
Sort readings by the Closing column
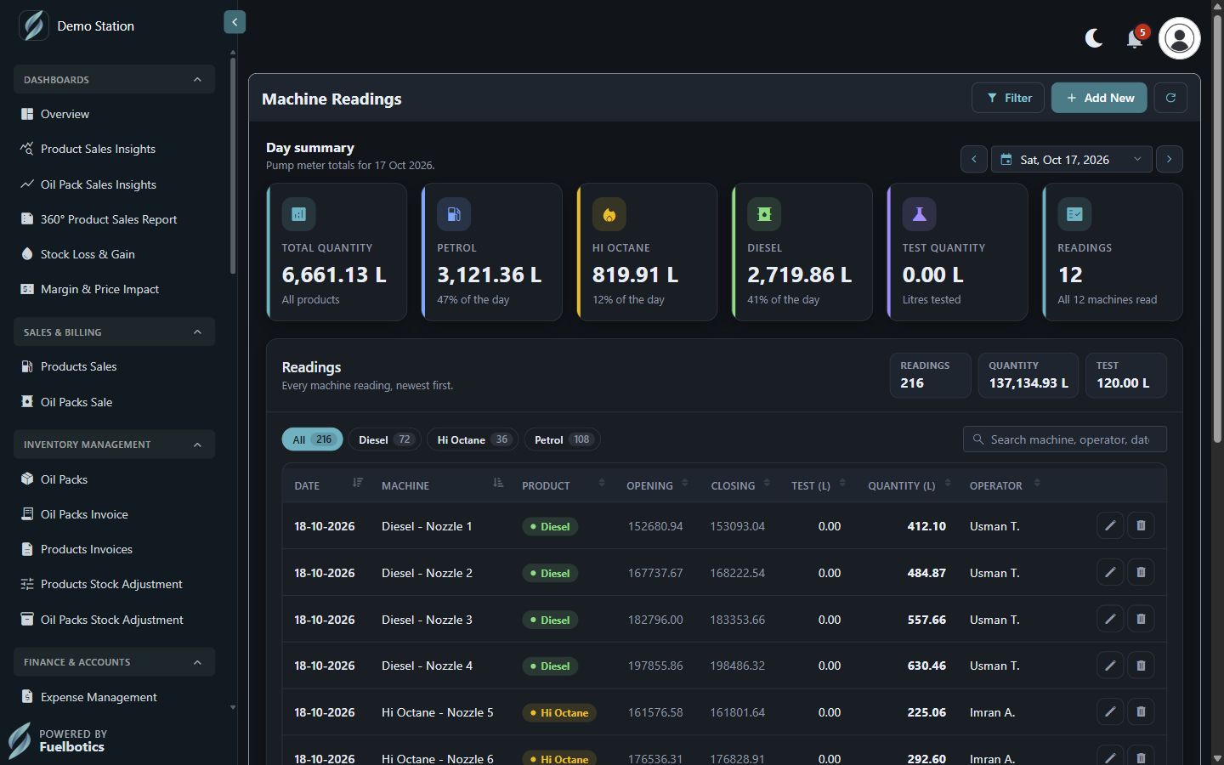[x=767, y=483]
